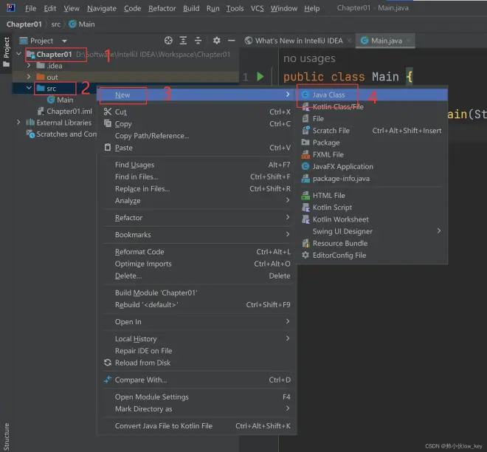Select File in the New submenu
Image resolution: width=487 pixels, height=452 pixels.
pyautogui.click(x=371, y=118)
